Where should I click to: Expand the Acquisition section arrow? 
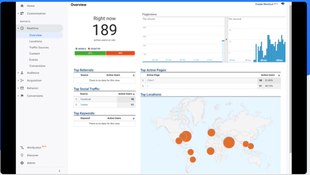[x=18, y=81]
